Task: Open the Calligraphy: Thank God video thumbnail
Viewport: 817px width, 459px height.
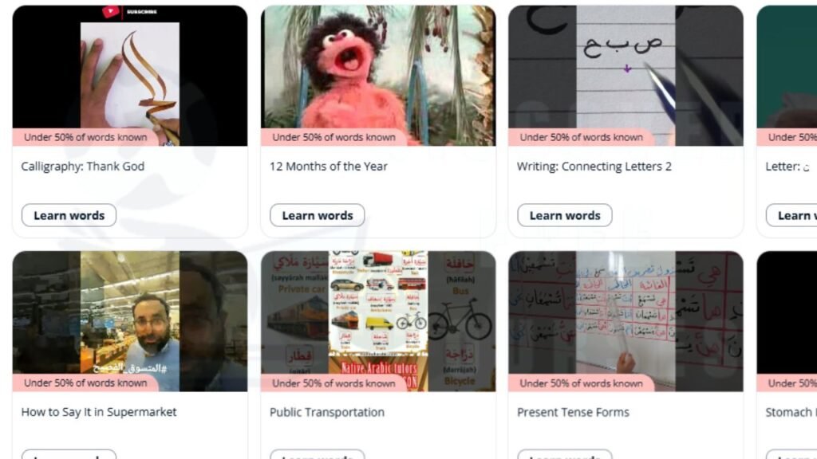Action: [x=130, y=76]
